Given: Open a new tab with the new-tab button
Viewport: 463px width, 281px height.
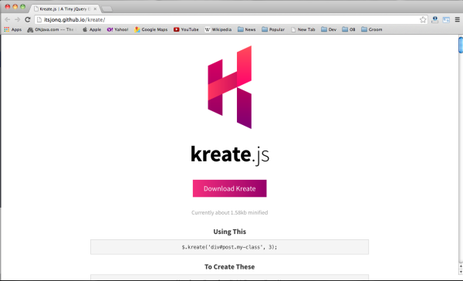Looking at the screenshot, I should coord(107,9).
